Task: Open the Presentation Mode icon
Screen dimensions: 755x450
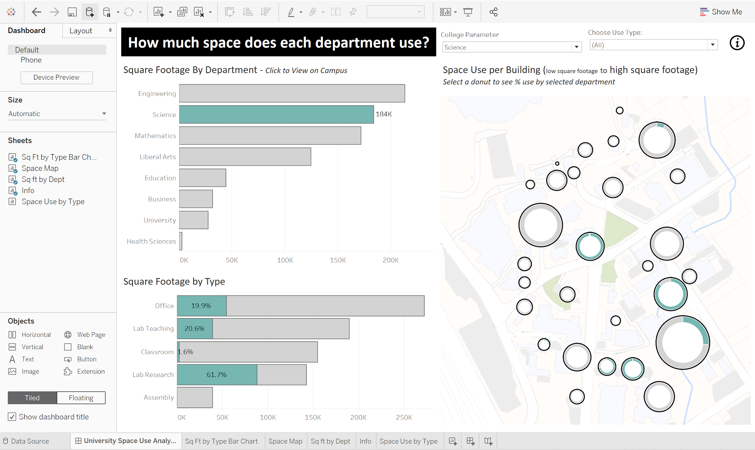Action: 468,12
